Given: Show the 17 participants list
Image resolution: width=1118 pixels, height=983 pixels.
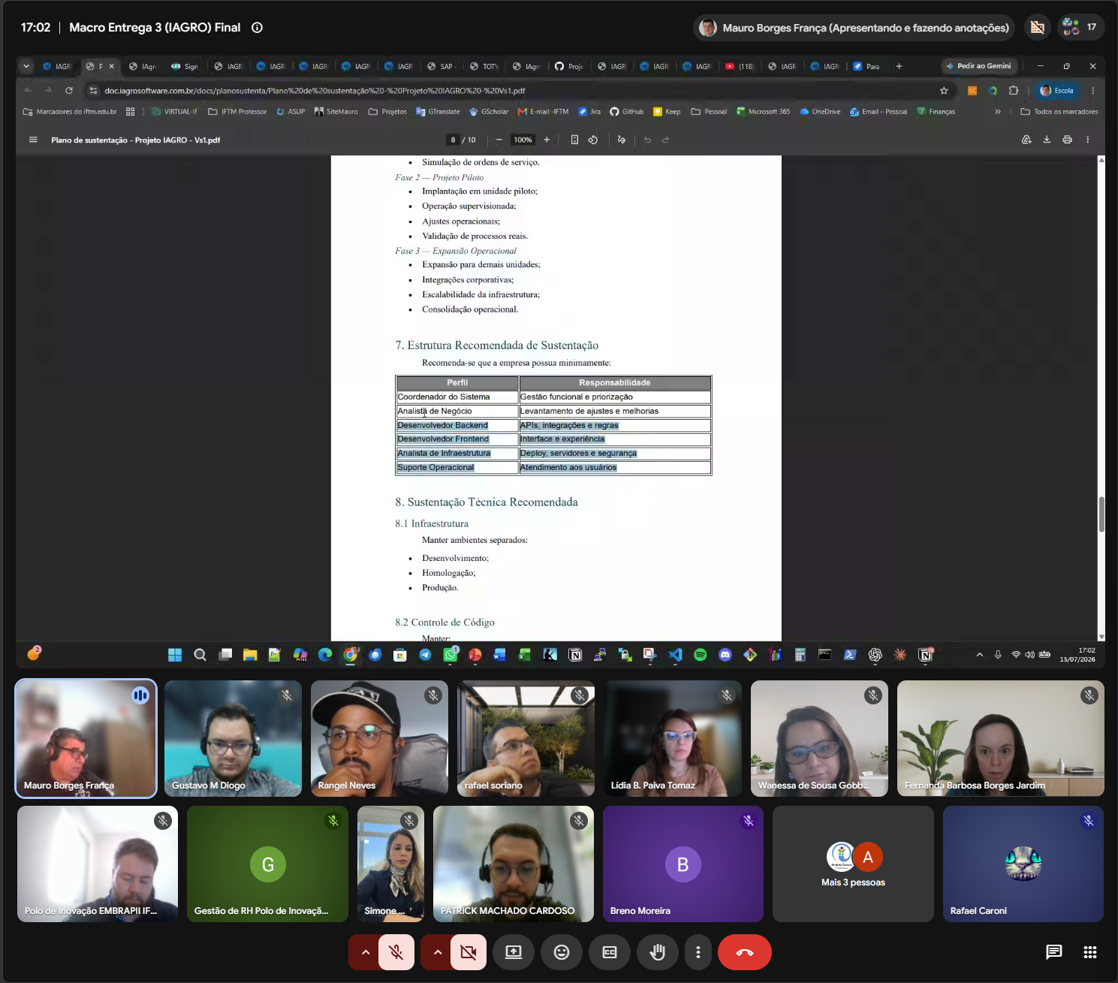Looking at the screenshot, I should (x=1081, y=28).
